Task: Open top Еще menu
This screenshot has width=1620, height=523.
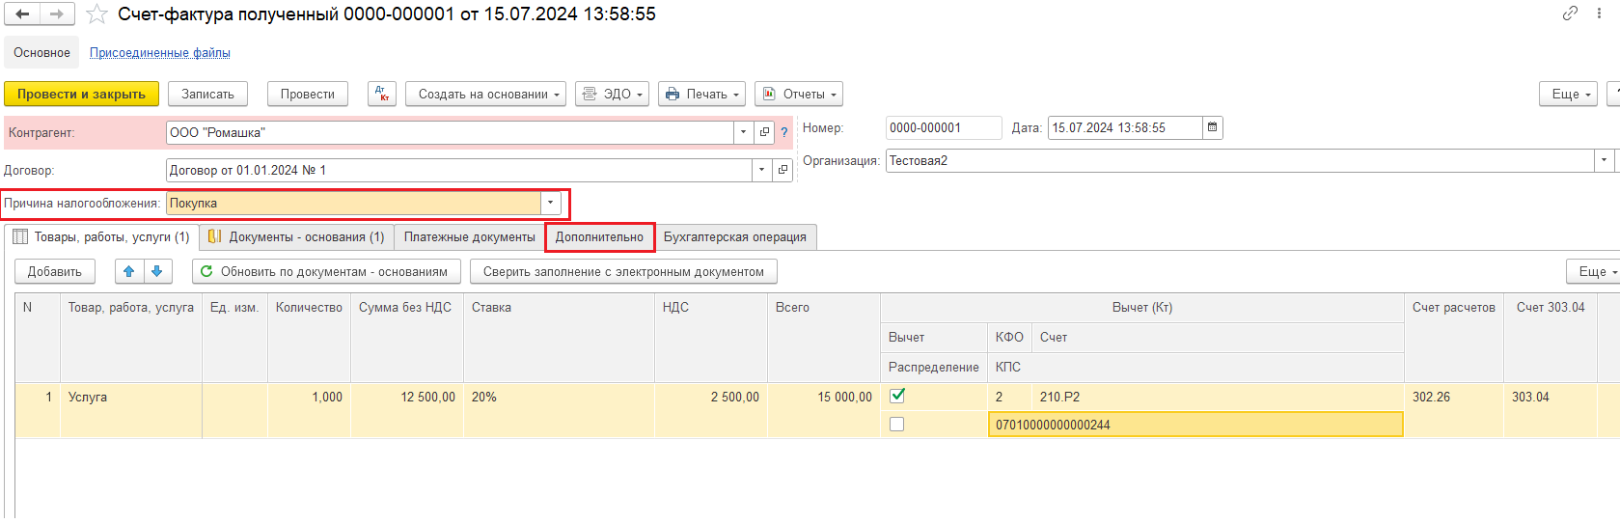Action: (1569, 94)
